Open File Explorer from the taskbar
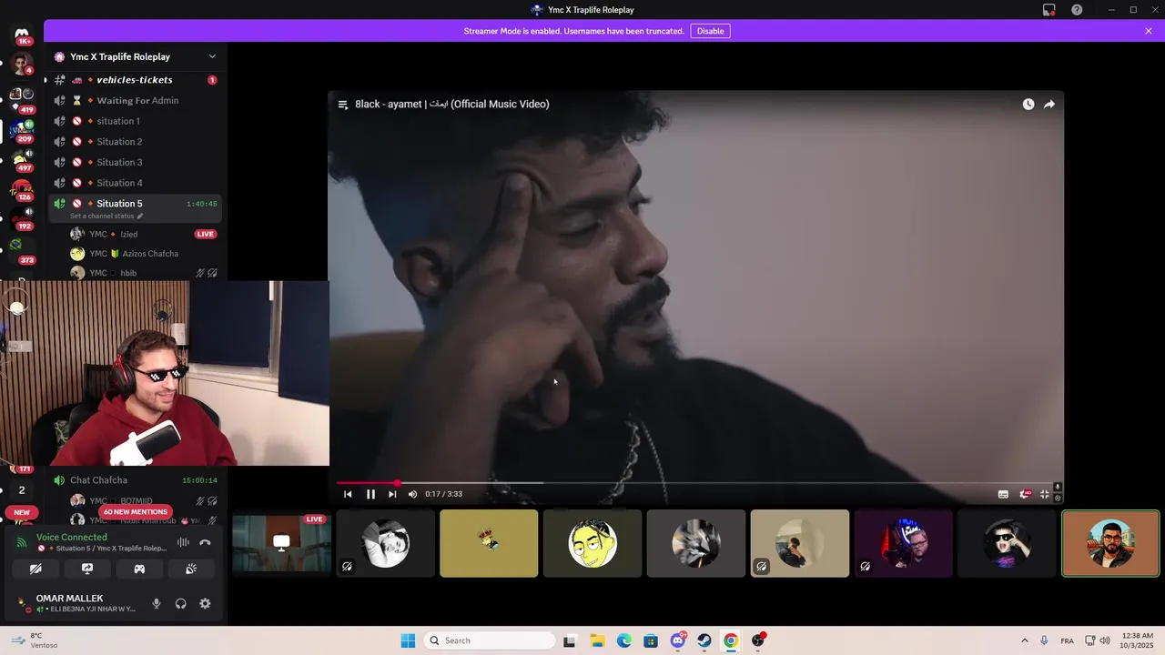Screen dimensions: 1165x655 (x=597, y=640)
